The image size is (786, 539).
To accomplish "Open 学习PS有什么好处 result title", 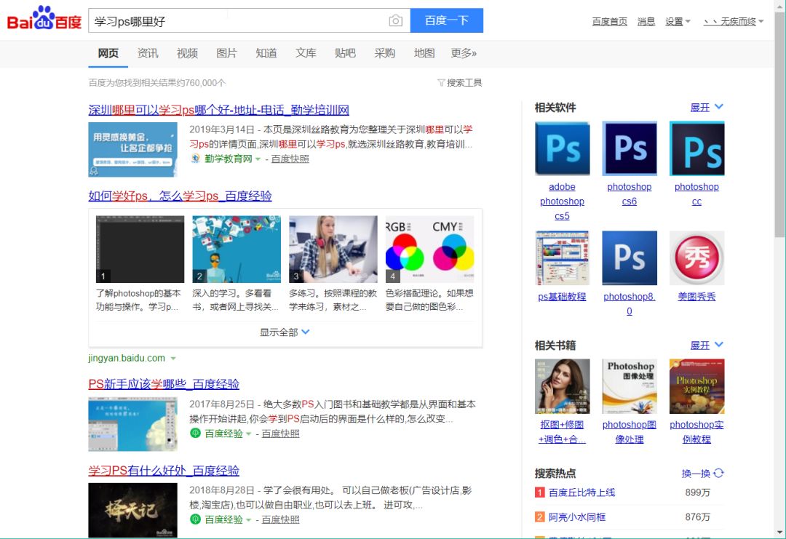I will [164, 471].
